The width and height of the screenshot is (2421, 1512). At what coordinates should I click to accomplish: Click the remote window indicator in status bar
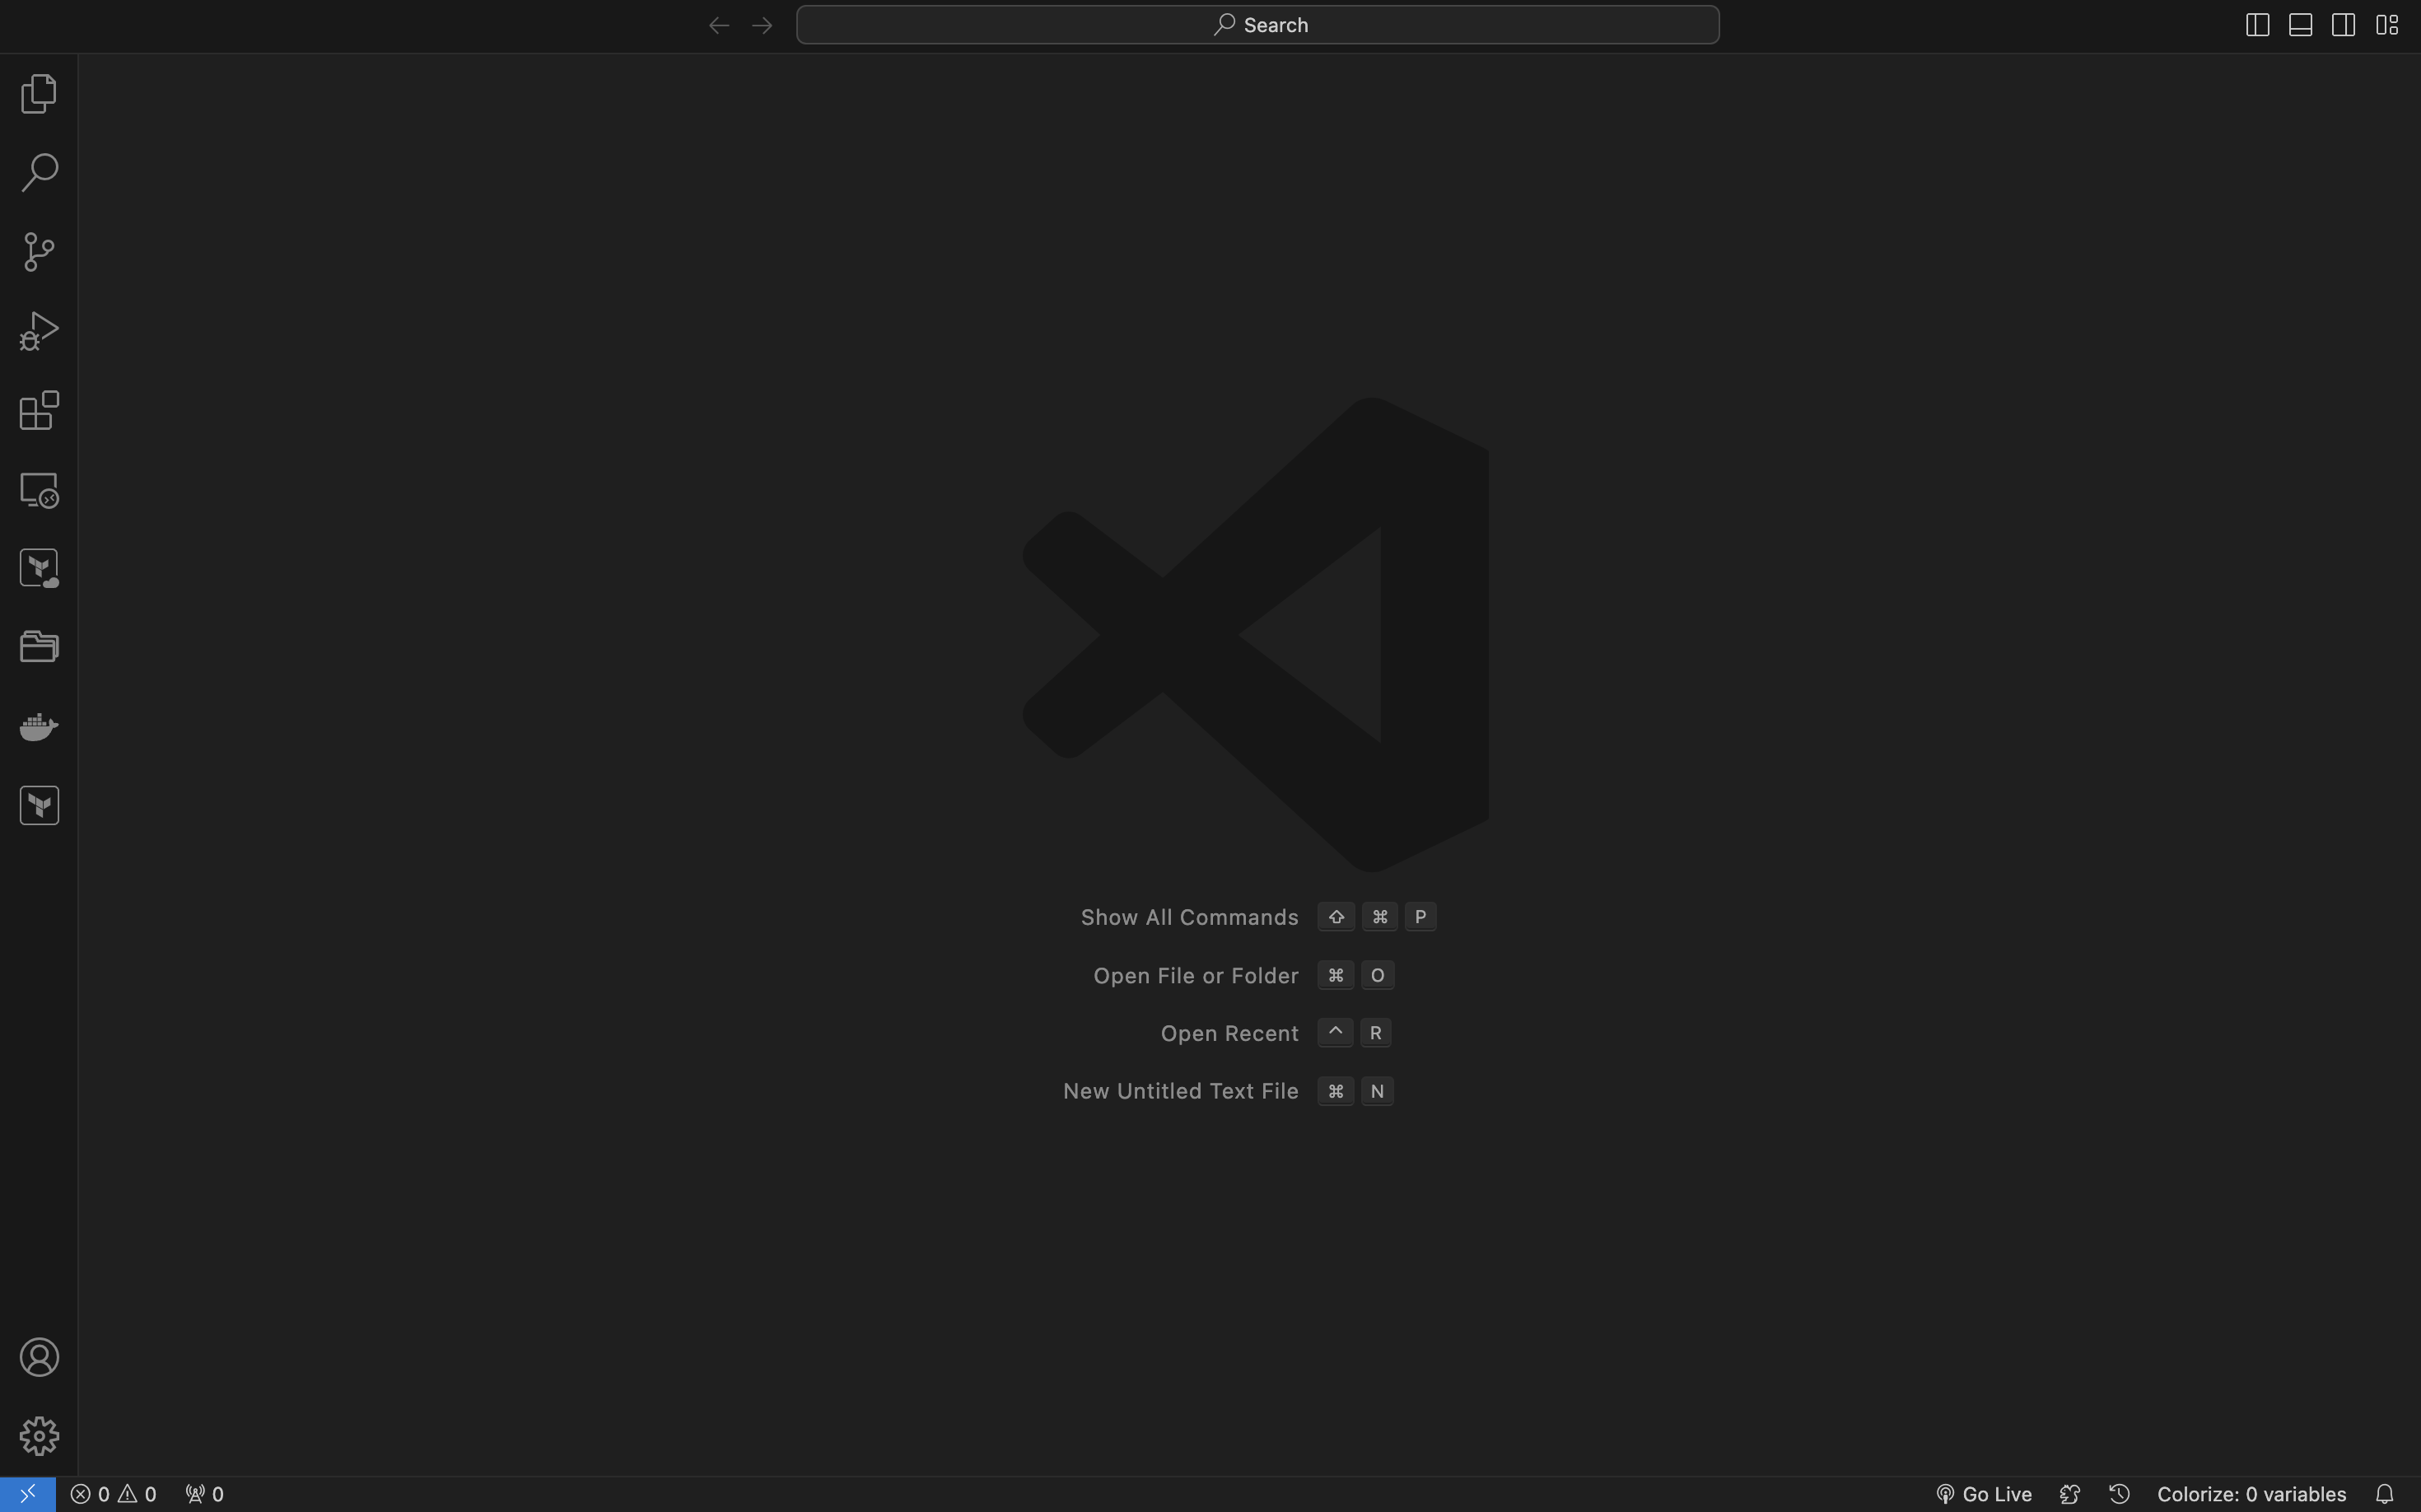[x=27, y=1494]
